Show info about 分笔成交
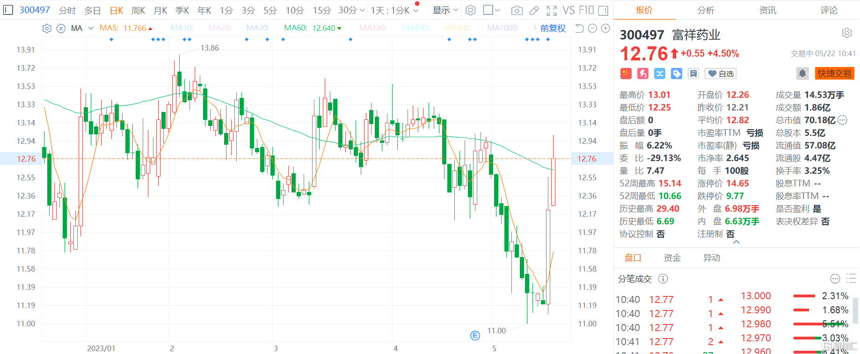Screen dimensions: 860x354 (x=663, y=279)
